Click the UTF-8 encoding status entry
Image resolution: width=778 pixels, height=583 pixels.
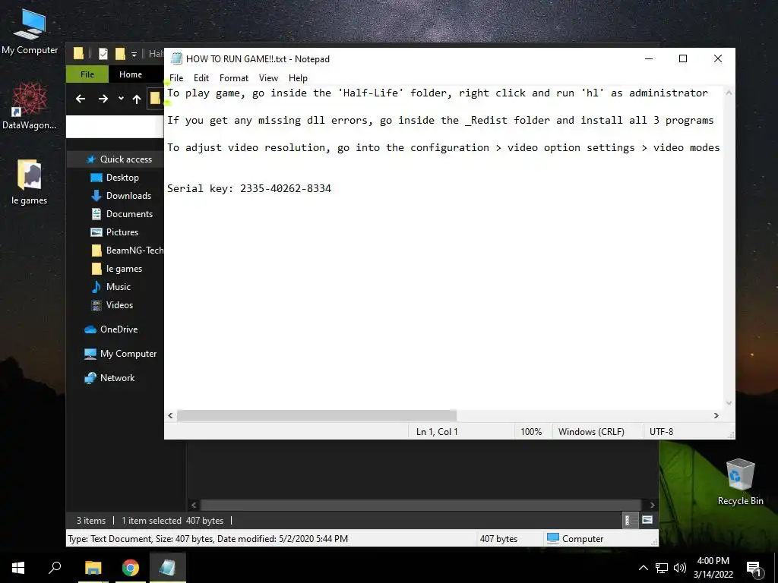pyautogui.click(x=662, y=432)
